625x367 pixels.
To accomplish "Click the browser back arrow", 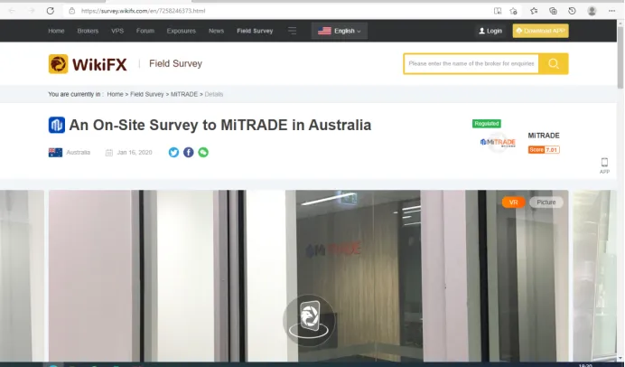I will point(12,11).
